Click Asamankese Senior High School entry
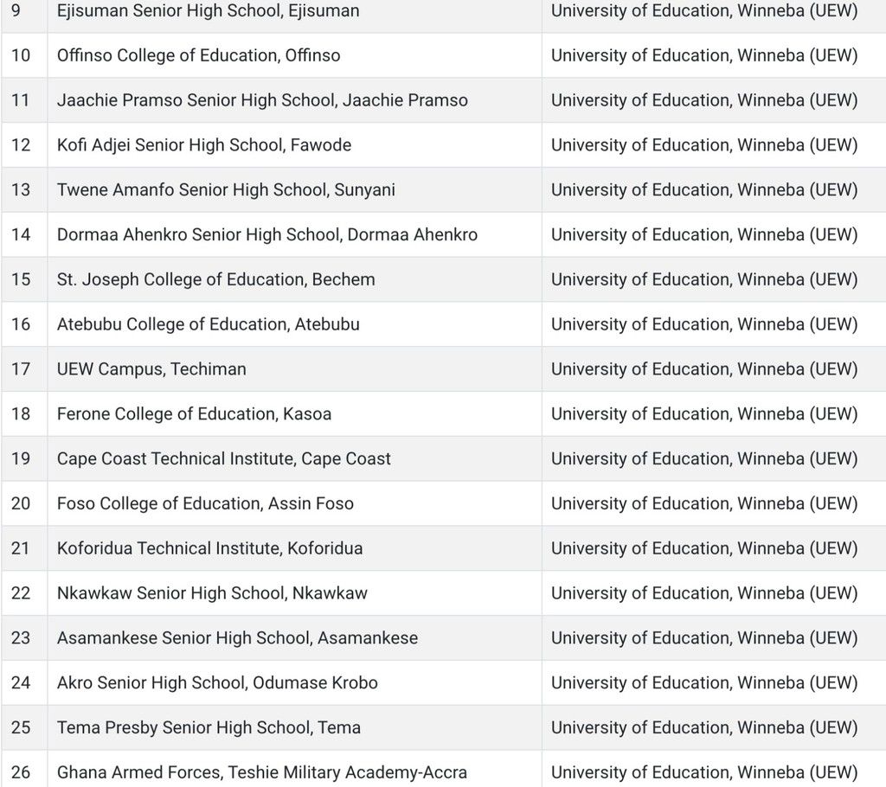This screenshot has width=886, height=787. pyautogui.click(x=237, y=638)
